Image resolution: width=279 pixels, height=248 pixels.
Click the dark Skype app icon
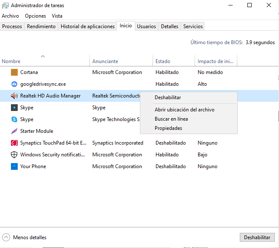(14, 108)
